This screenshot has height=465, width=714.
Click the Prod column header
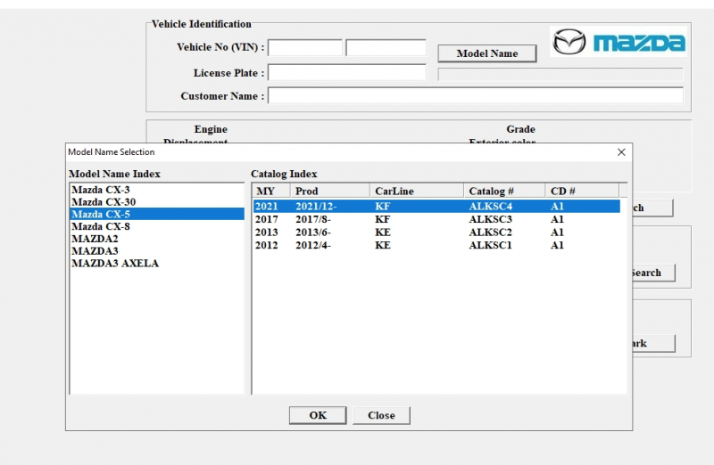[x=329, y=191]
